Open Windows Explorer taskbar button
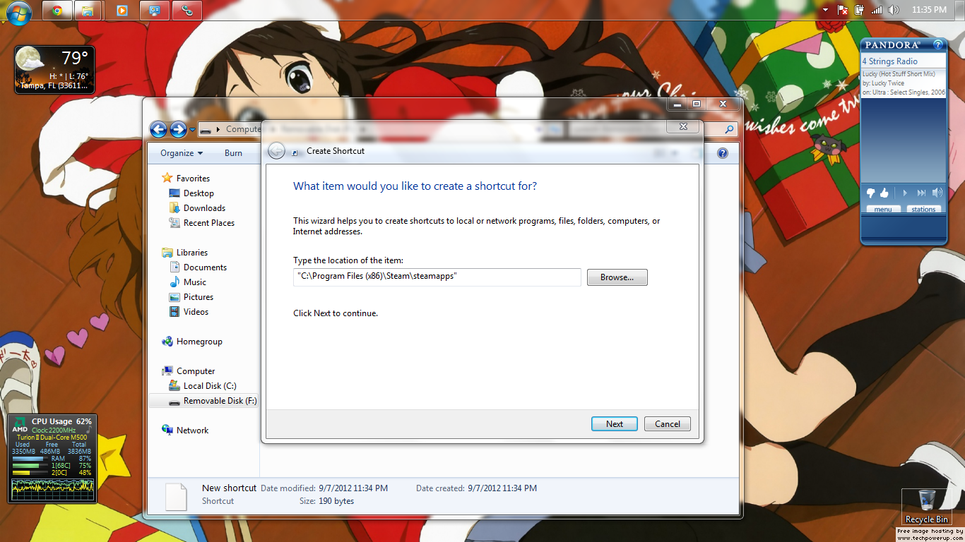 [x=88, y=11]
